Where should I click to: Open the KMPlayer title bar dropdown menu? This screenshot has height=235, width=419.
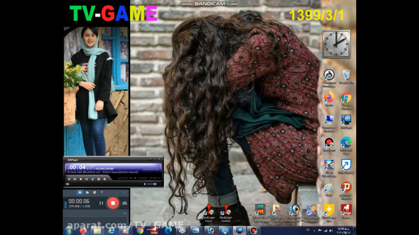[150, 160]
